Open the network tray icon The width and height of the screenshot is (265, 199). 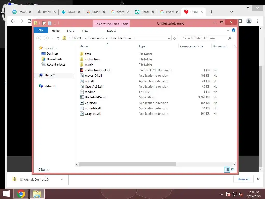(x=234, y=194)
